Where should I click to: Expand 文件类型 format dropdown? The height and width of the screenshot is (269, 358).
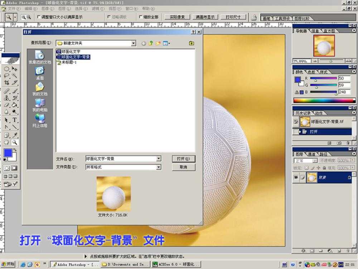coord(159,167)
